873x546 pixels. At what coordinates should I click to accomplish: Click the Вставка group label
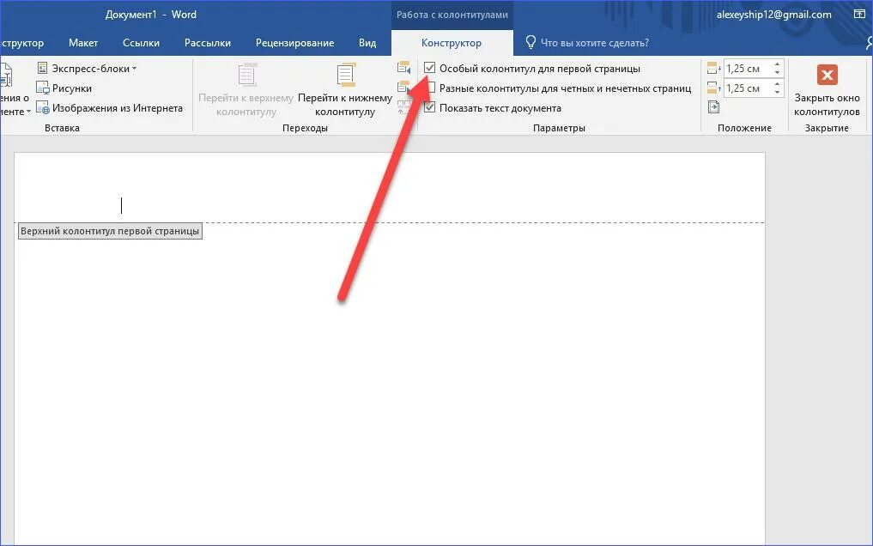62,128
